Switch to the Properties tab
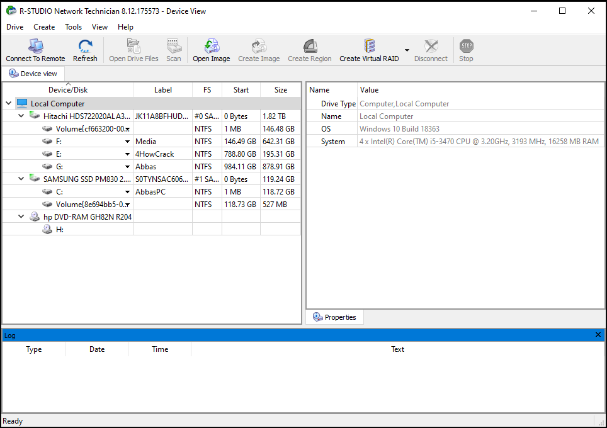Image resolution: width=607 pixels, height=428 pixels. (x=335, y=317)
